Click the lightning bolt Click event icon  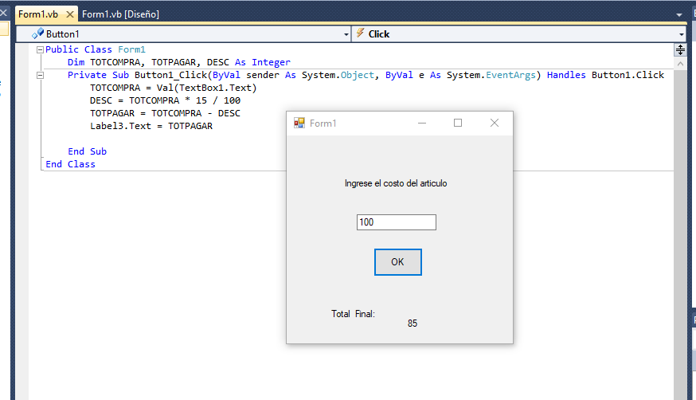tap(360, 33)
